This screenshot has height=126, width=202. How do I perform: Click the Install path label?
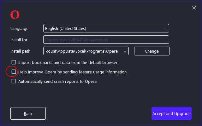click(20, 51)
